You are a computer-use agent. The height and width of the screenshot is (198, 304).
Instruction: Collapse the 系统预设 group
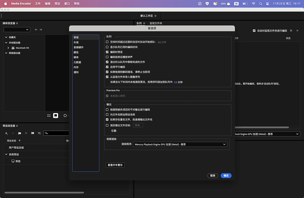click(6, 154)
